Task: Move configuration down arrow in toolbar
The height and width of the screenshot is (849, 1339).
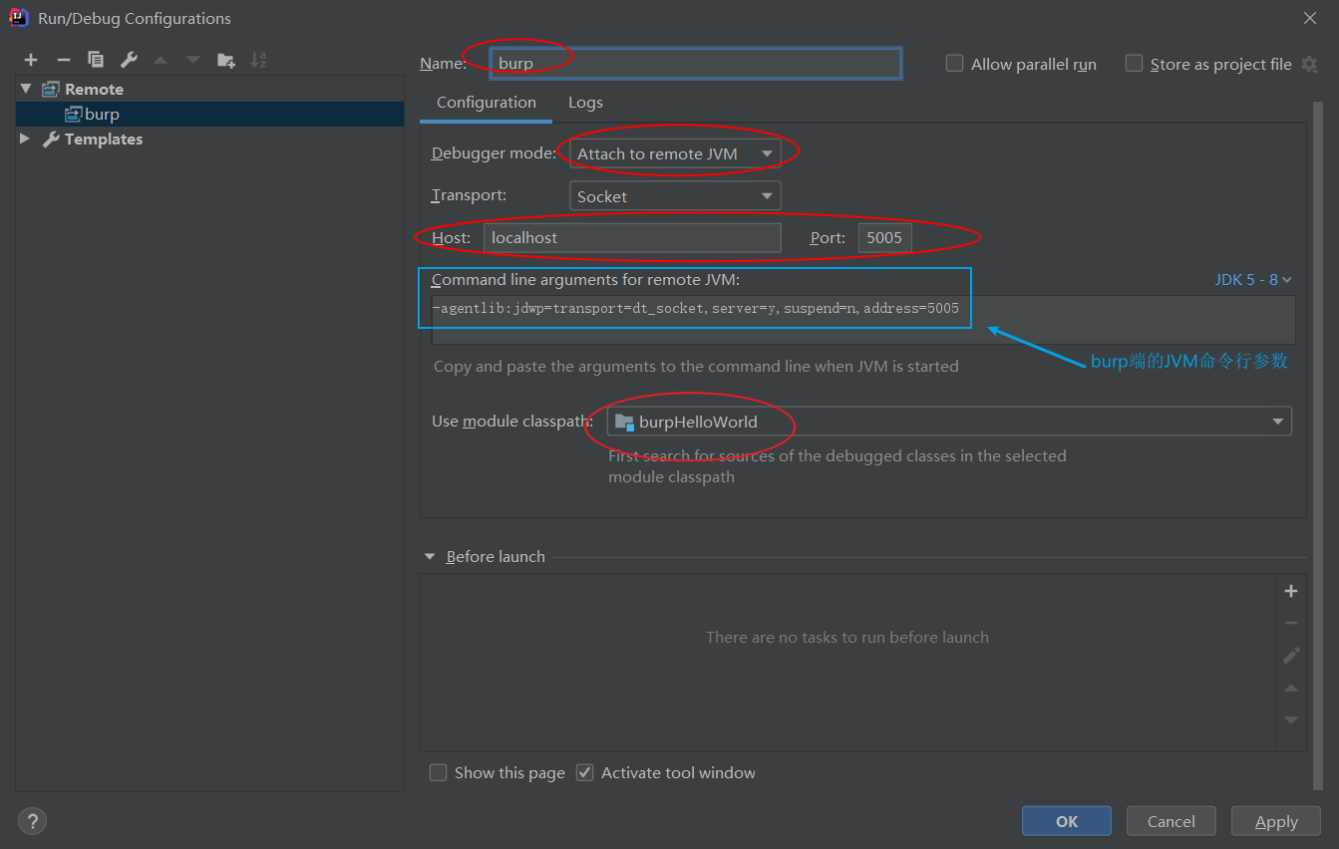Action: [193, 60]
